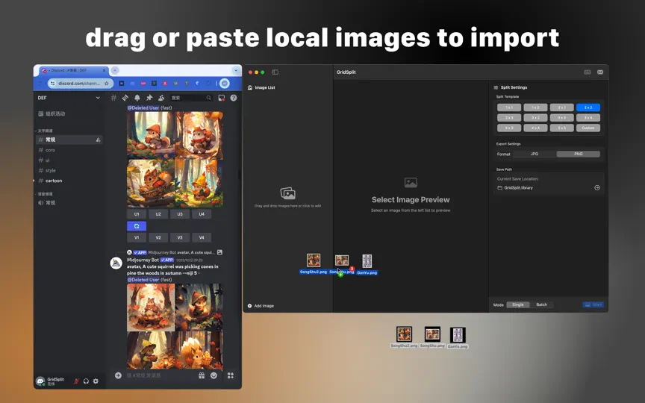Bookmark page with star in address bar

tap(107, 83)
